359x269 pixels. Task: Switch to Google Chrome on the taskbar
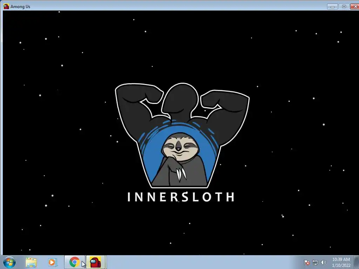[75, 262]
